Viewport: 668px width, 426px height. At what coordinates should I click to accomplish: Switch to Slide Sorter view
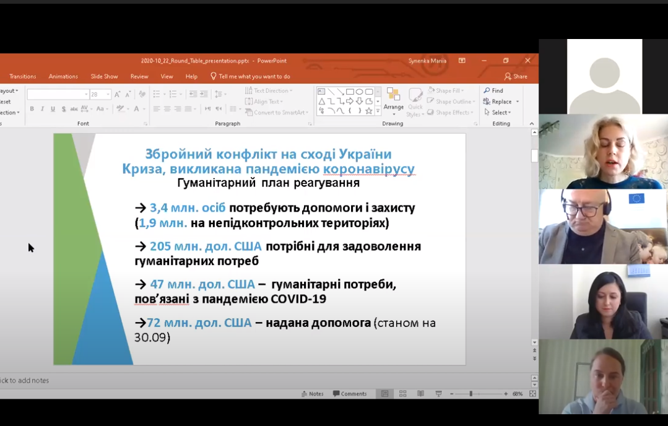point(403,394)
